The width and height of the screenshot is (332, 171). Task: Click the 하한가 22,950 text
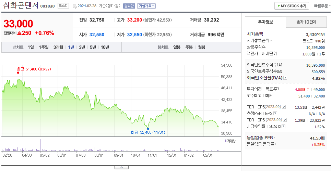(x=157, y=35)
